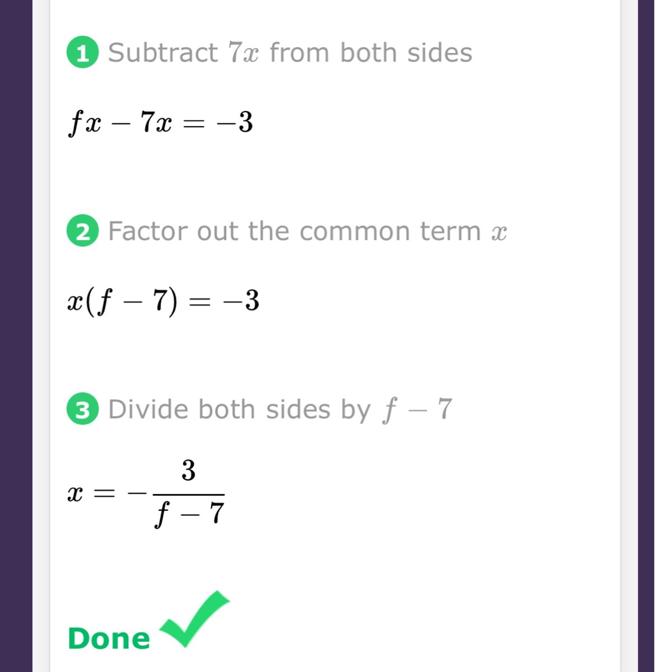Viewport: 671px width, 672px height.
Task: Click the numerator 3 in the final answer
Action: tap(189, 470)
